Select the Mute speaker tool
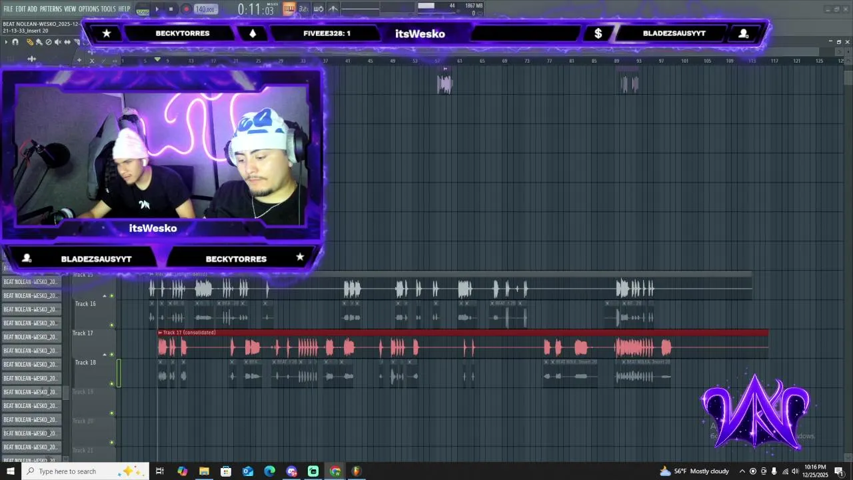The width and height of the screenshot is (853, 480). tap(57, 42)
